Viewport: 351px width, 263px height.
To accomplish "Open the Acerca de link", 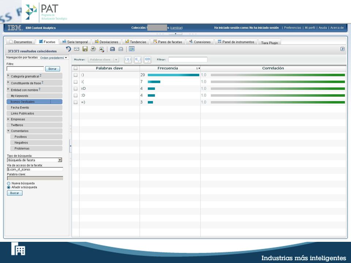I will click(x=337, y=28).
